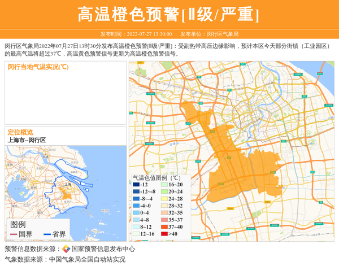The image size is (339, 266).
Task: Click the 定位概览 section heading
Action: coord(20,132)
